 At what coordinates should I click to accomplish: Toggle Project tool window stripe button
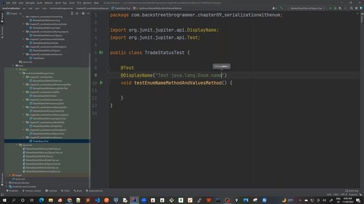[x=2, y=18]
